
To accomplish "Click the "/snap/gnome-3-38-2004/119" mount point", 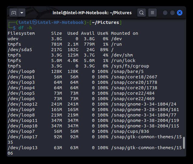I will (x=145, y=120).
